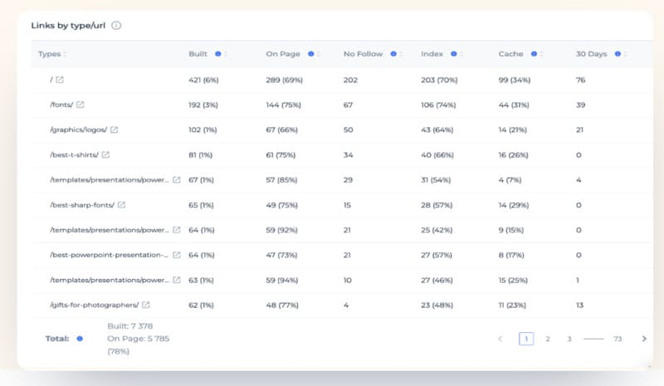Jump to page 2 in the pagination
This screenshot has width=664, height=386.
548,339
